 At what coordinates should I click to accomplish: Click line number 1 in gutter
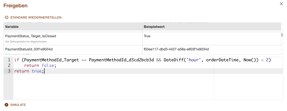(x=9, y=60)
